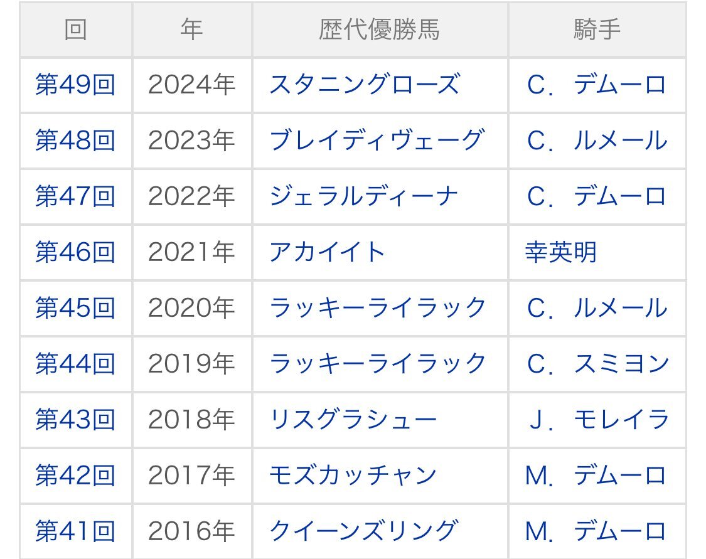
Task: Click horse name アカイイト
Action: click(x=327, y=252)
